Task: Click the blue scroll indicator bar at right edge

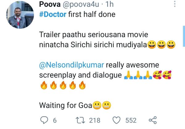Action: tap(184, 35)
